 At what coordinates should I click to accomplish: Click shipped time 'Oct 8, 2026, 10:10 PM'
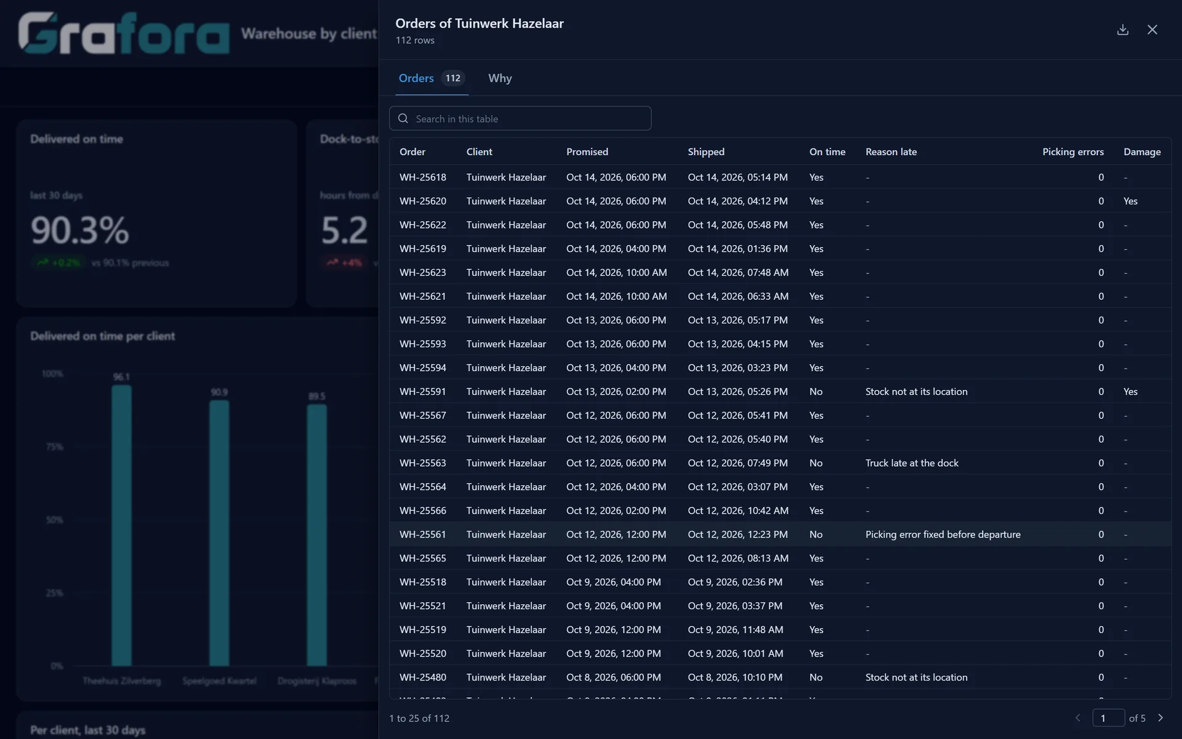point(735,677)
